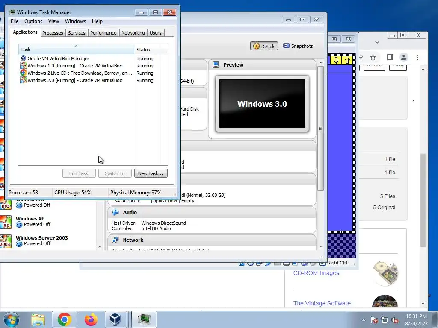This screenshot has width=438, height=328.
Task: Switch to the Performance tab
Action: [103, 33]
